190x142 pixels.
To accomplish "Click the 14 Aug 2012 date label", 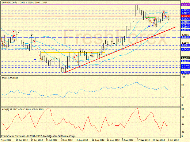I will 98,140.
